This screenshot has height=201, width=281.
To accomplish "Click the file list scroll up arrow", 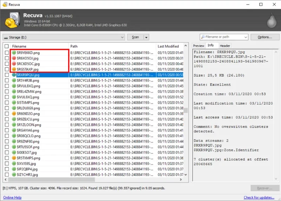I will click(x=186, y=46).
